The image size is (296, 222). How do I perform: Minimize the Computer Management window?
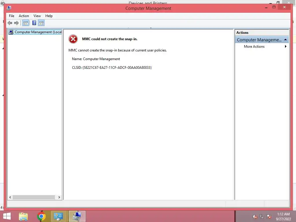point(266,7)
